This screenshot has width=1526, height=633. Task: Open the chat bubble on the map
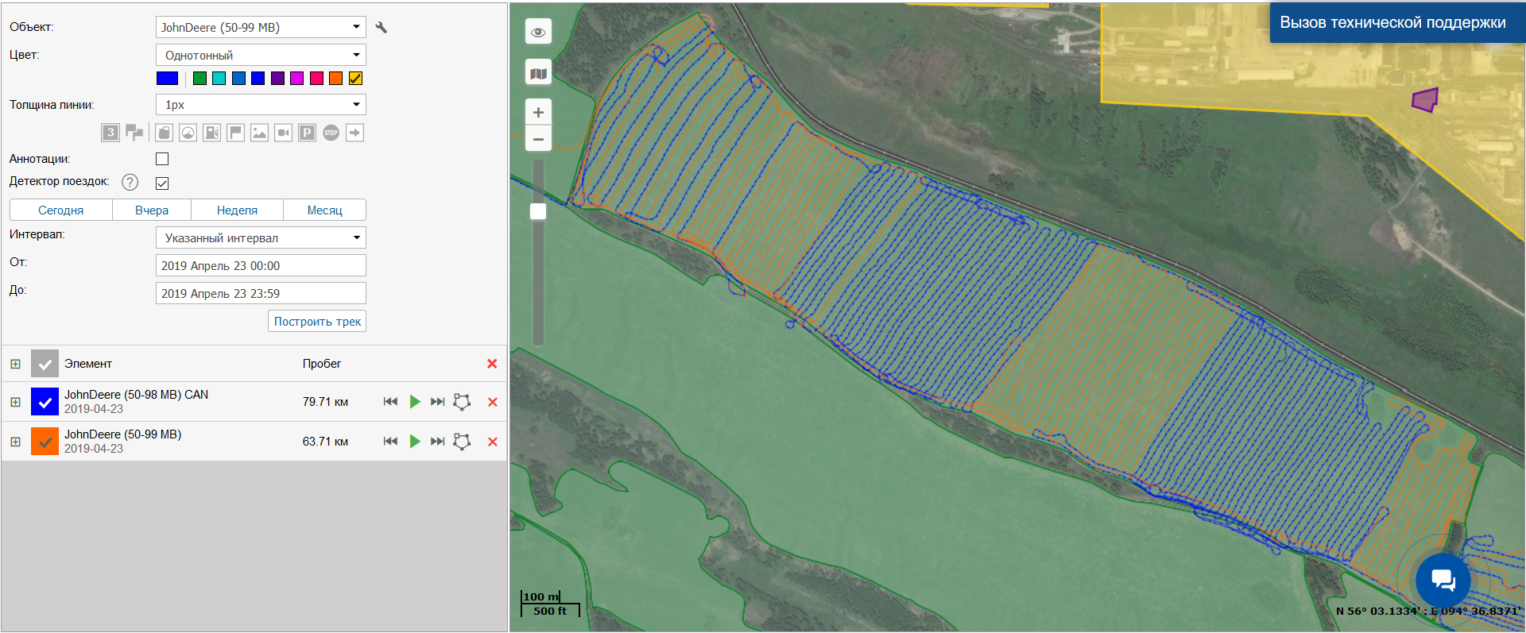coord(1443,581)
